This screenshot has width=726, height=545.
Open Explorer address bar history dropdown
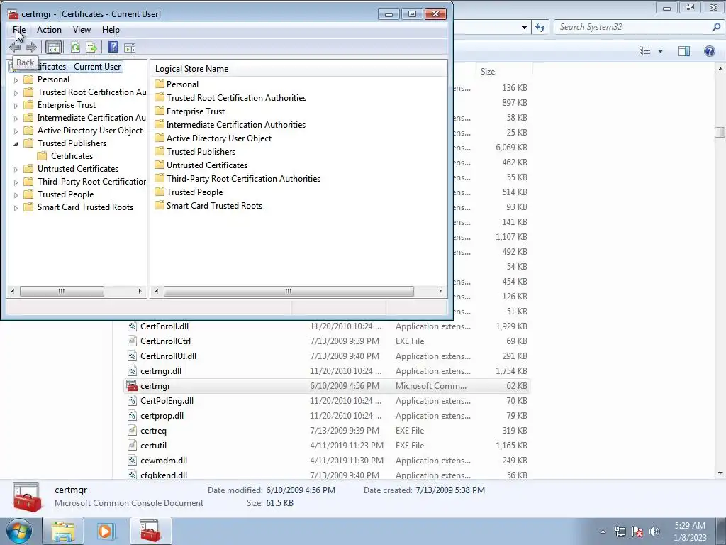click(524, 28)
